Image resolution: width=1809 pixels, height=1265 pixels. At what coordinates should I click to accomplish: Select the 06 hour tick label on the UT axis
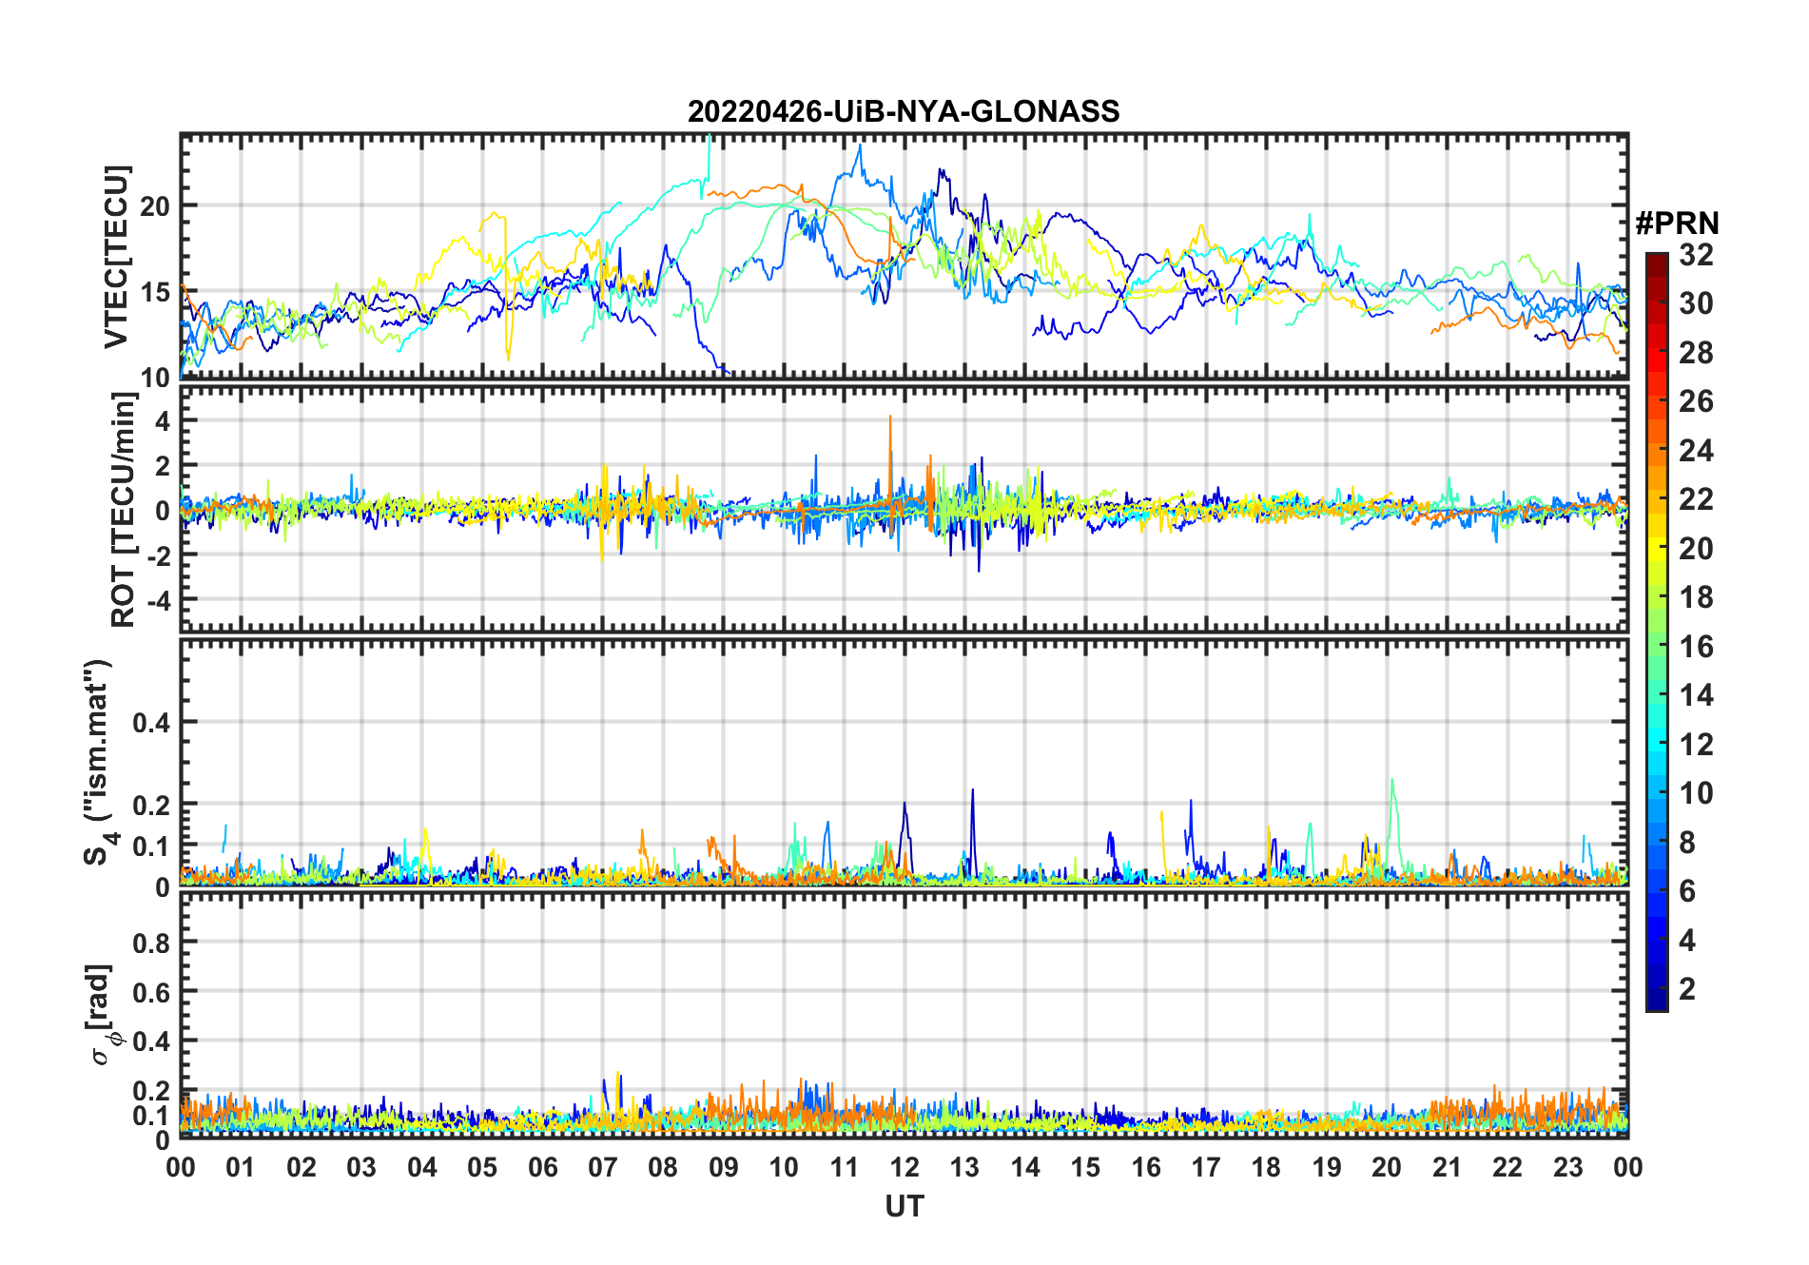[543, 1167]
